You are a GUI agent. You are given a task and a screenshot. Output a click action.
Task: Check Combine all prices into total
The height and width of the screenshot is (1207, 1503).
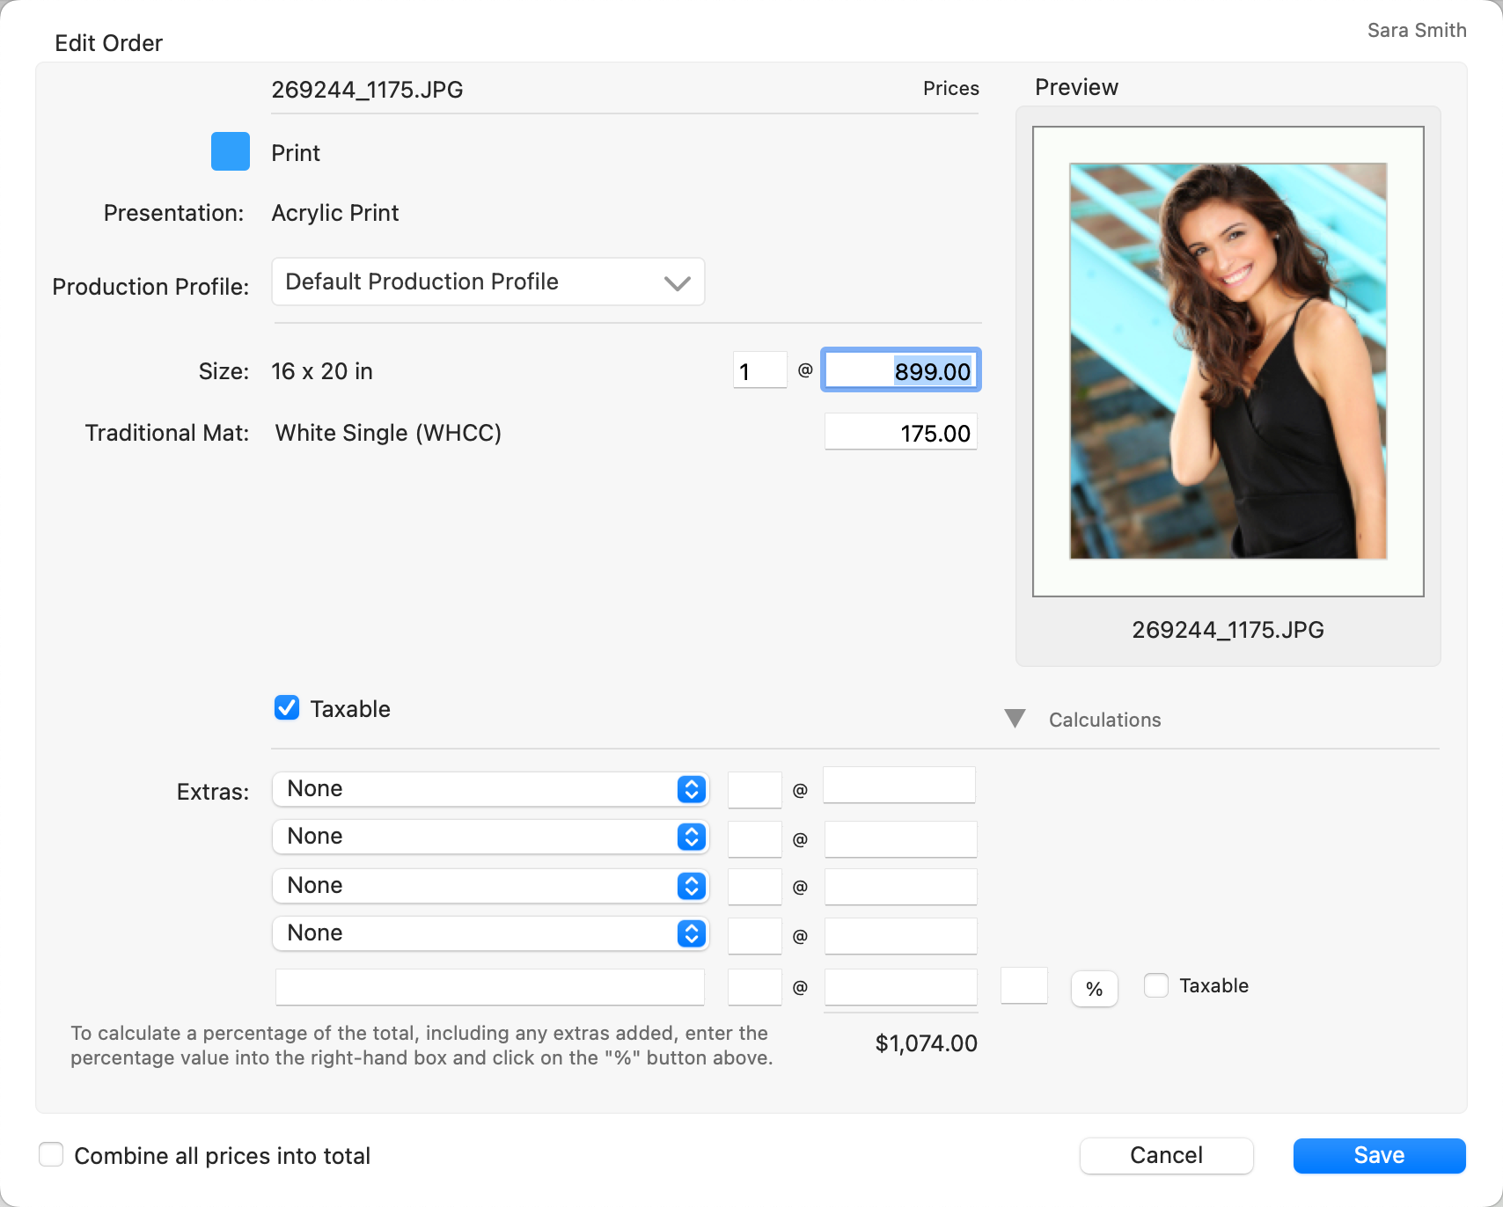[x=52, y=1154]
